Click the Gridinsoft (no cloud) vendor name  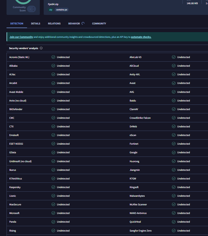[21, 161]
